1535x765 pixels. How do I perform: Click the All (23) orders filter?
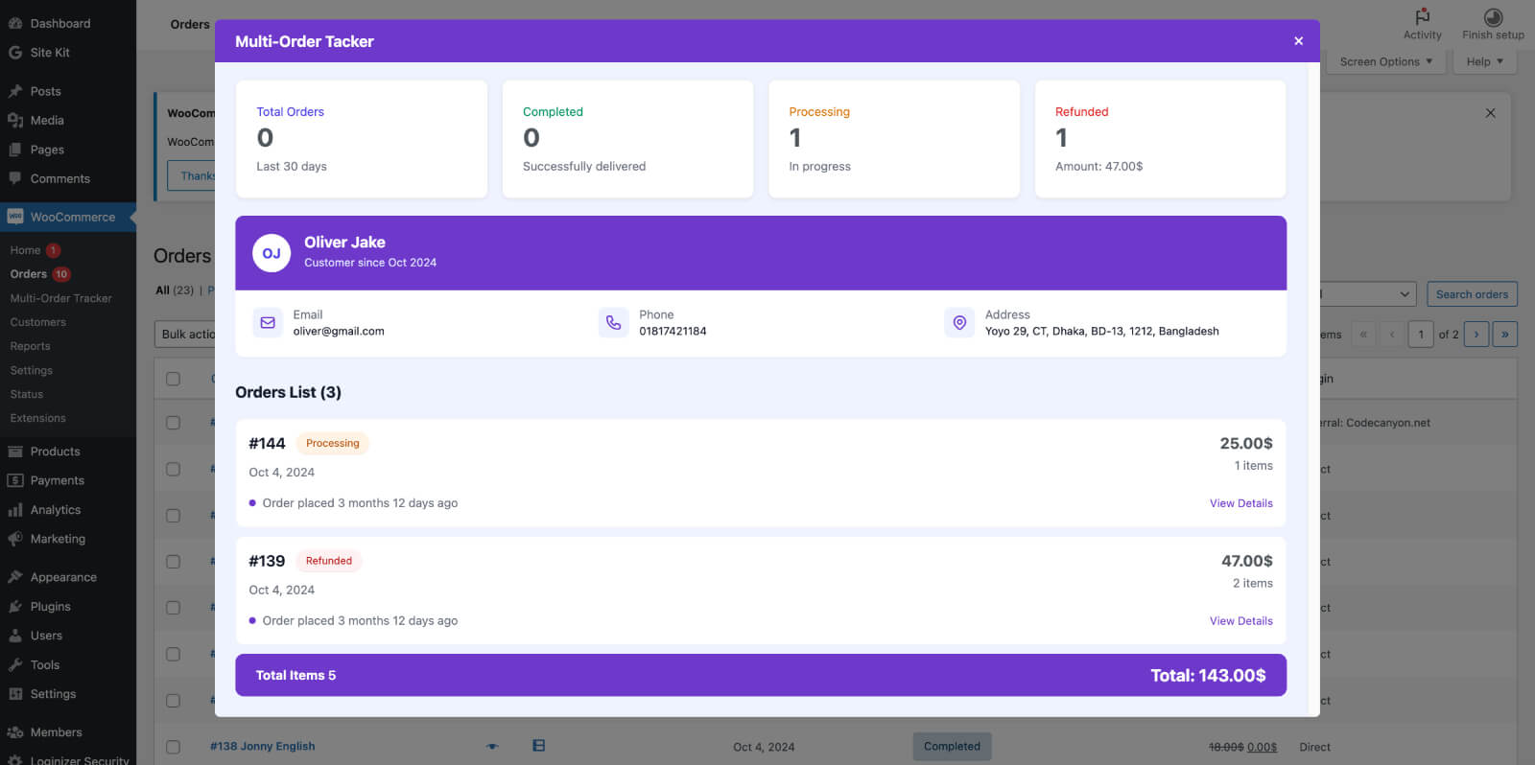[175, 290]
